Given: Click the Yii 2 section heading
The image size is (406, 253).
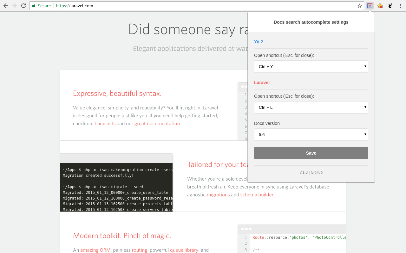Looking at the screenshot, I should 258,41.
